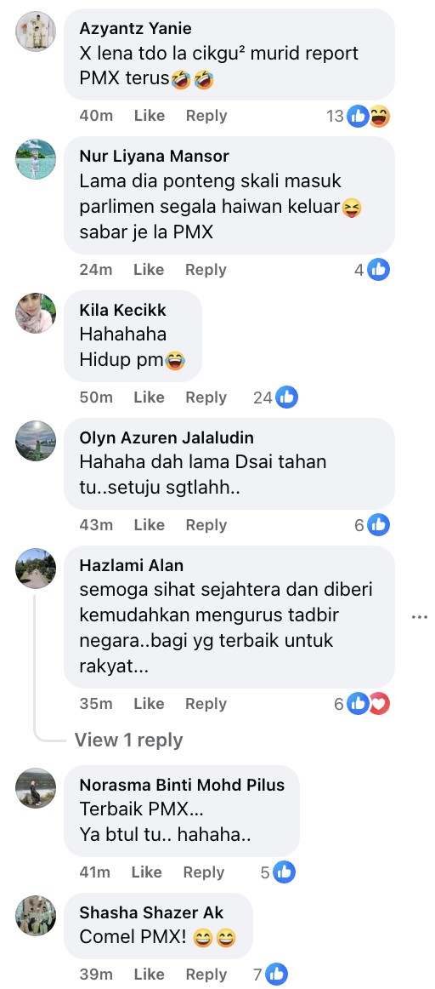Click the 50m timestamp on Kila Kecikk's comment
Screen dimensions: 435x989
(96, 397)
